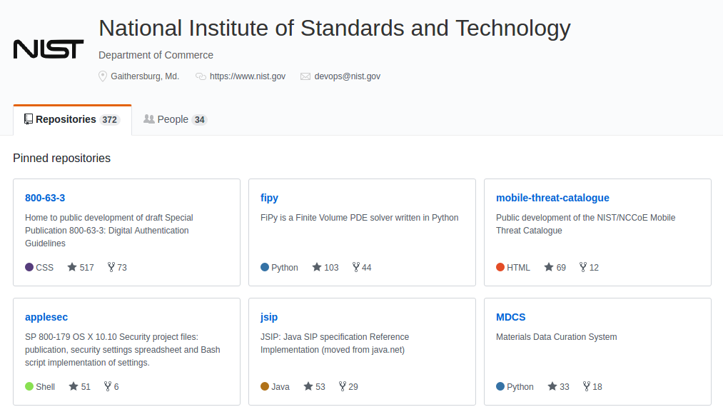Click the 6 forks count on applesec
Screen dimensions: 723x412
tap(116, 386)
